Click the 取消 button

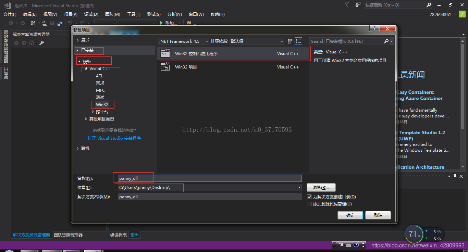pos(378,215)
